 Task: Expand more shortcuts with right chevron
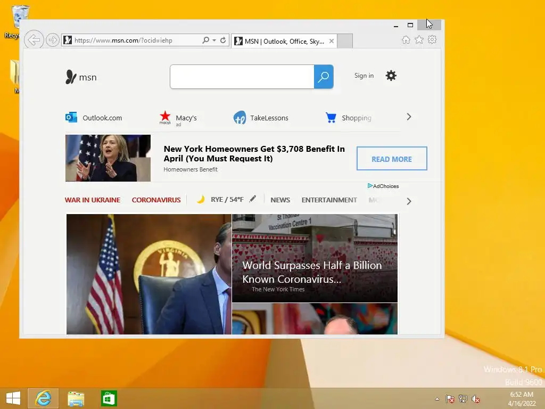(409, 117)
